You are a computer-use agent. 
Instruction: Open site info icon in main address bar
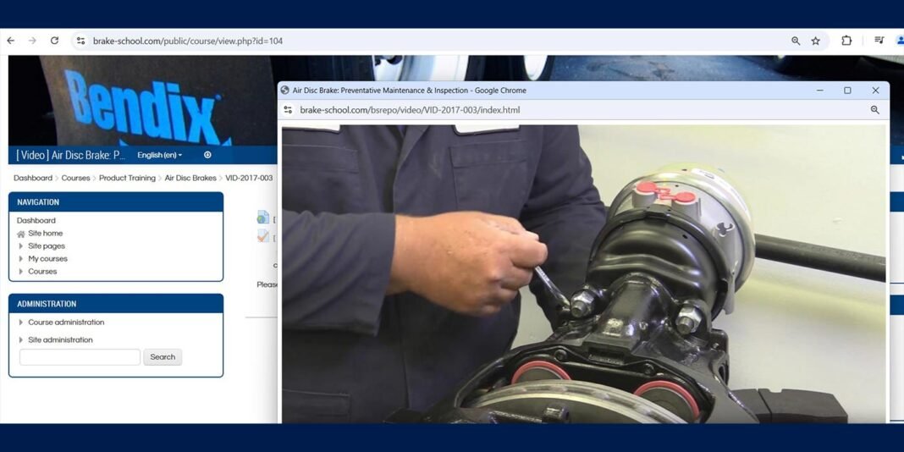click(80, 41)
